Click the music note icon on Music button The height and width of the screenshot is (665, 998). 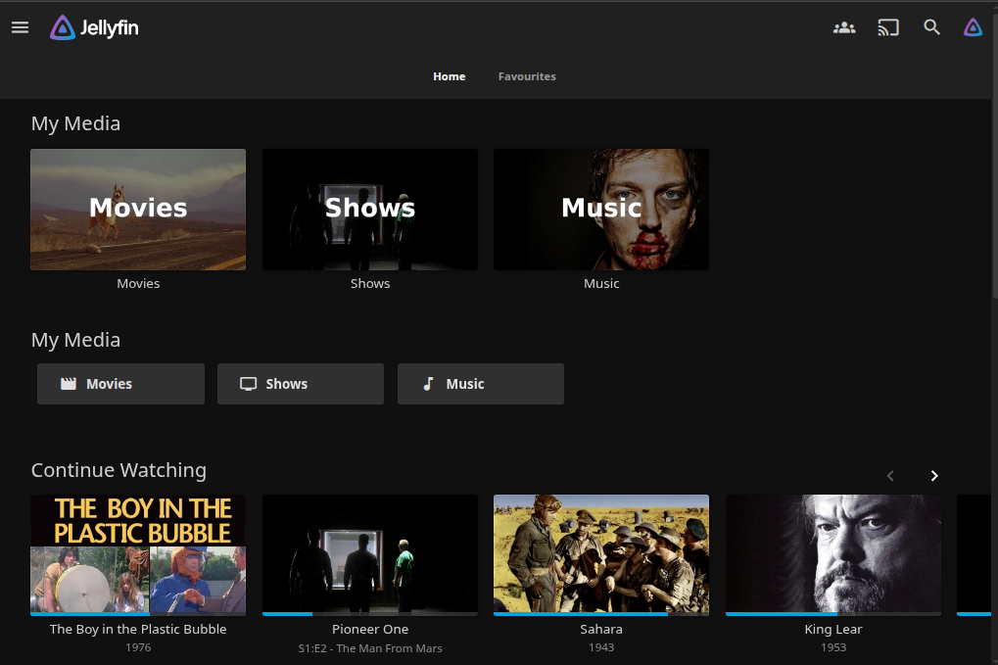428,384
